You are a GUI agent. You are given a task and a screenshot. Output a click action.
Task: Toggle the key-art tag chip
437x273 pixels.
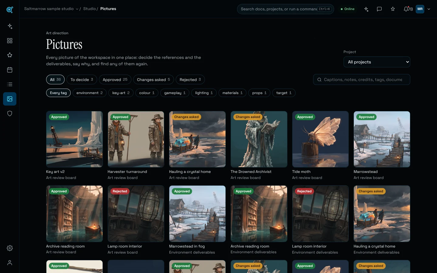pyautogui.click(x=121, y=93)
